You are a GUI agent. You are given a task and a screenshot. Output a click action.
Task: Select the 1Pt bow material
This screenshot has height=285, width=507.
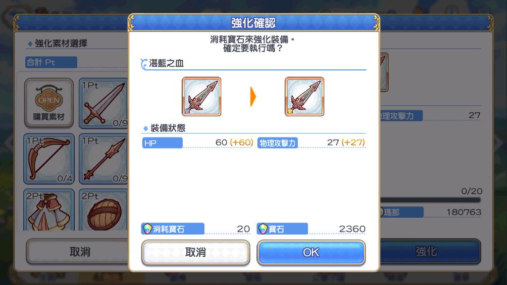pyautogui.click(x=49, y=159)
